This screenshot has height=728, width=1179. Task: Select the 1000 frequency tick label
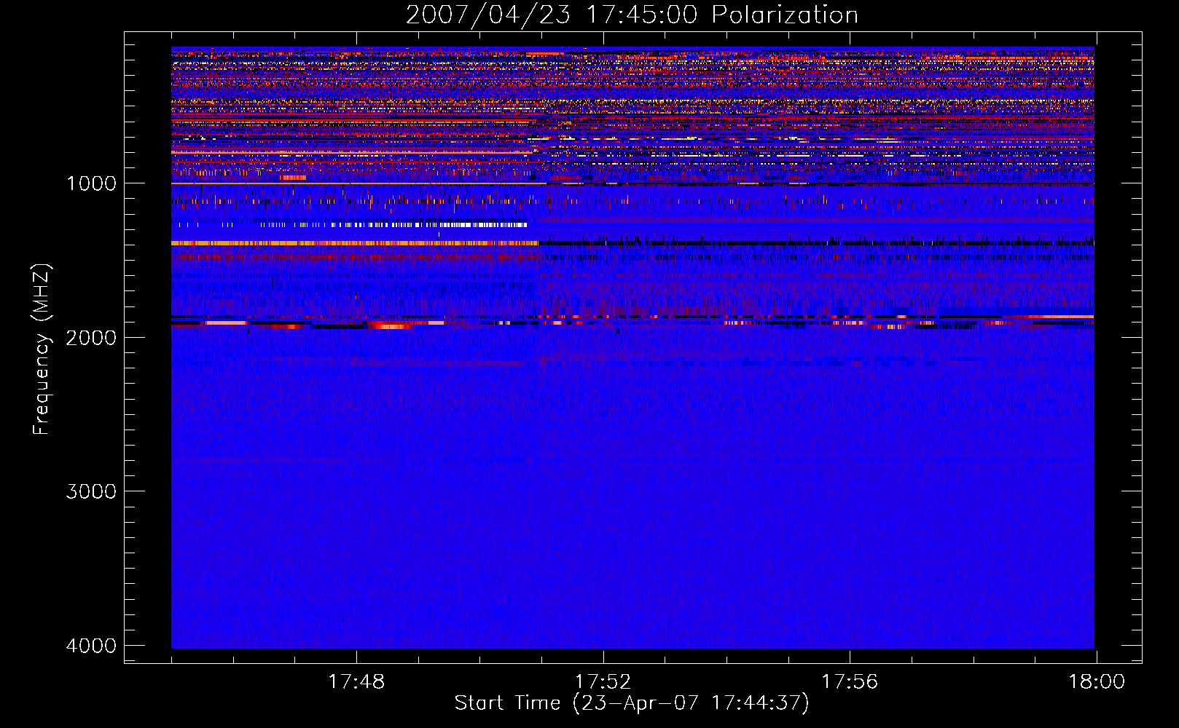click(91, 183)
